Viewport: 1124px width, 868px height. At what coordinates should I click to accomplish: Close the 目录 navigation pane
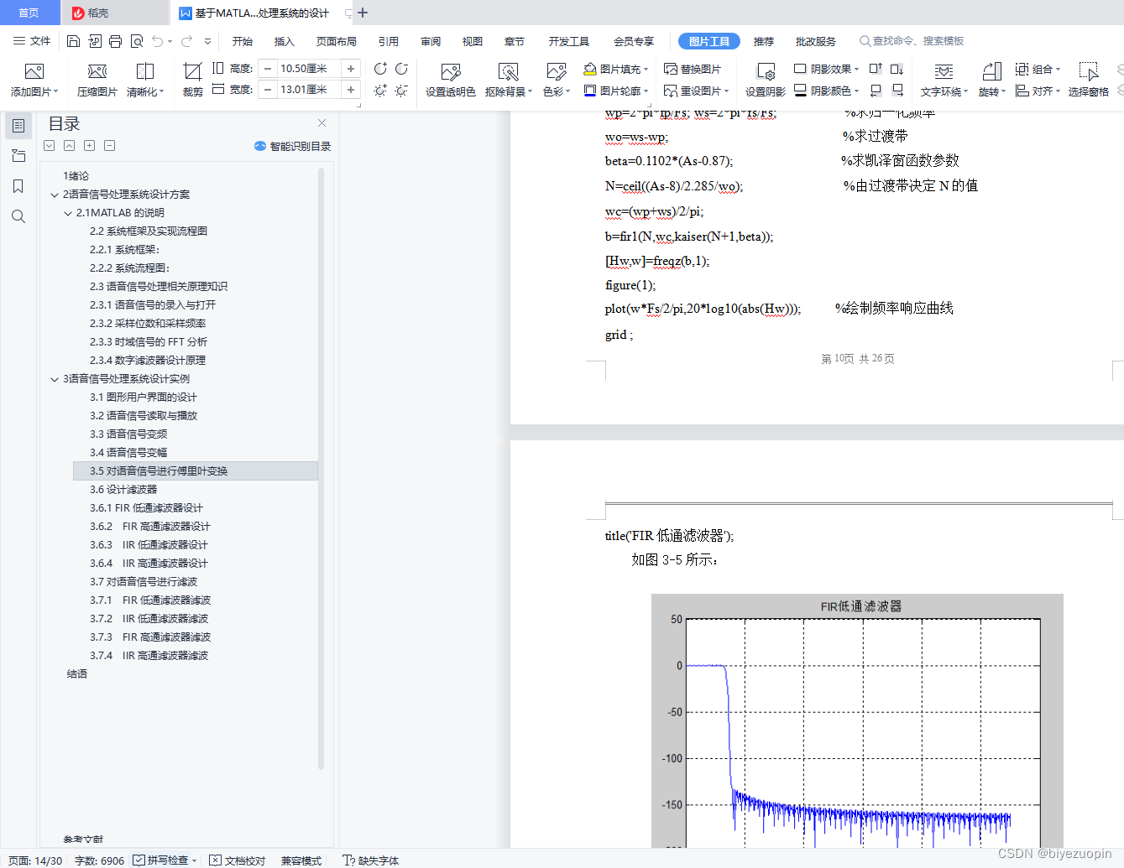[322, 122]
